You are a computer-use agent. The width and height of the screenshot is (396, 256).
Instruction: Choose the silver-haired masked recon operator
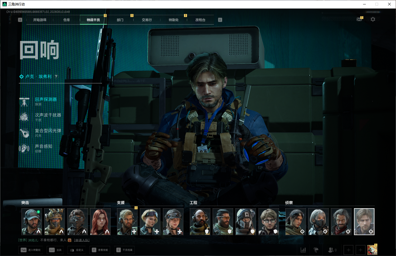pos(318,221)
